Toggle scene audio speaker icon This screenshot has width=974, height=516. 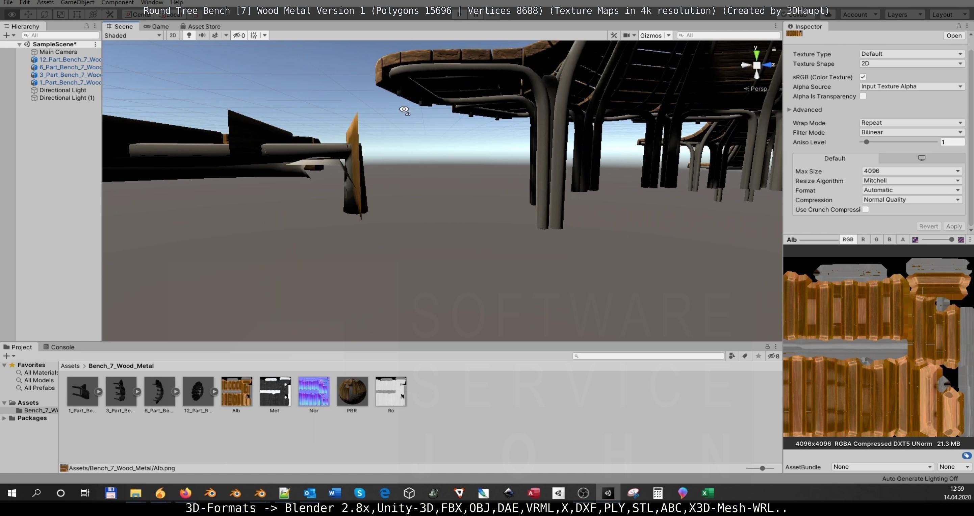pos(202,35)
